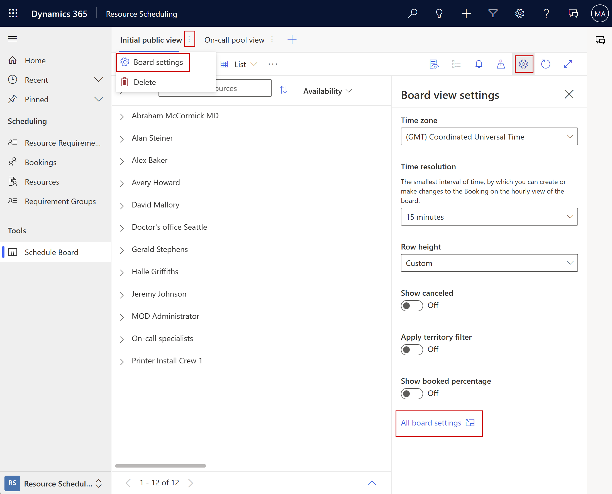This screenshot has width=612, height=494.
Task: Click the refresh board icon
Action: [546, 63]
